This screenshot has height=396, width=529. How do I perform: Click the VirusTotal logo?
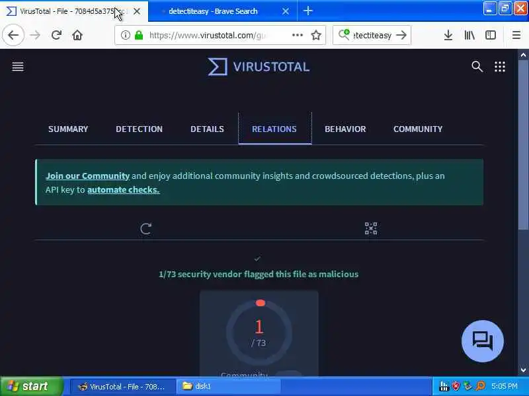click(x=259, y=67)
